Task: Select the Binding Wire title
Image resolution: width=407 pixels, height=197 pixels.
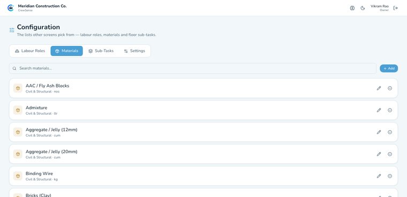Action: (x=39, y=174)
